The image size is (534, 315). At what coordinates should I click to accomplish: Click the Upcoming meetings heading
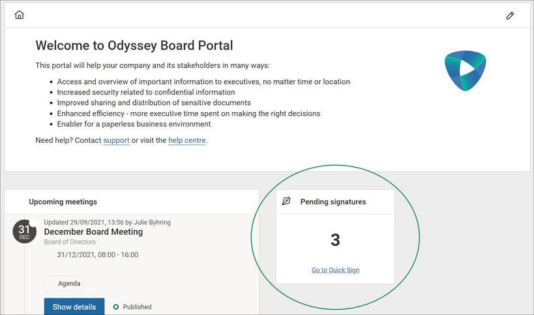tap(63, 202)
